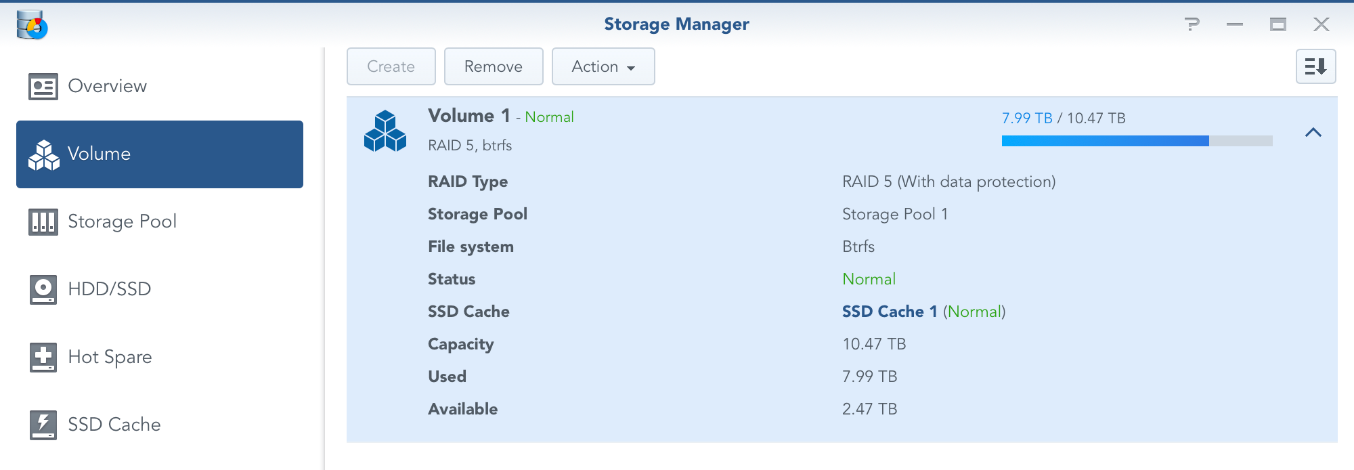The height and width of the screenshot is (470, 1354).
Task: Click the Storage Manager app icon
Action: [x=32, y=25]
